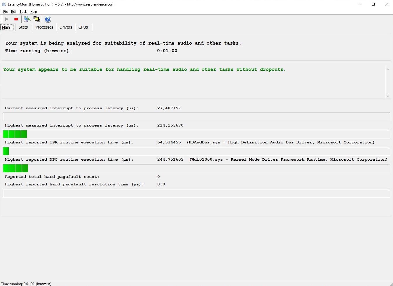393x286 pixels.
Task: Click the LatencyMon title bar app icon
Action: pyautogui.click(x=4, y=4)
